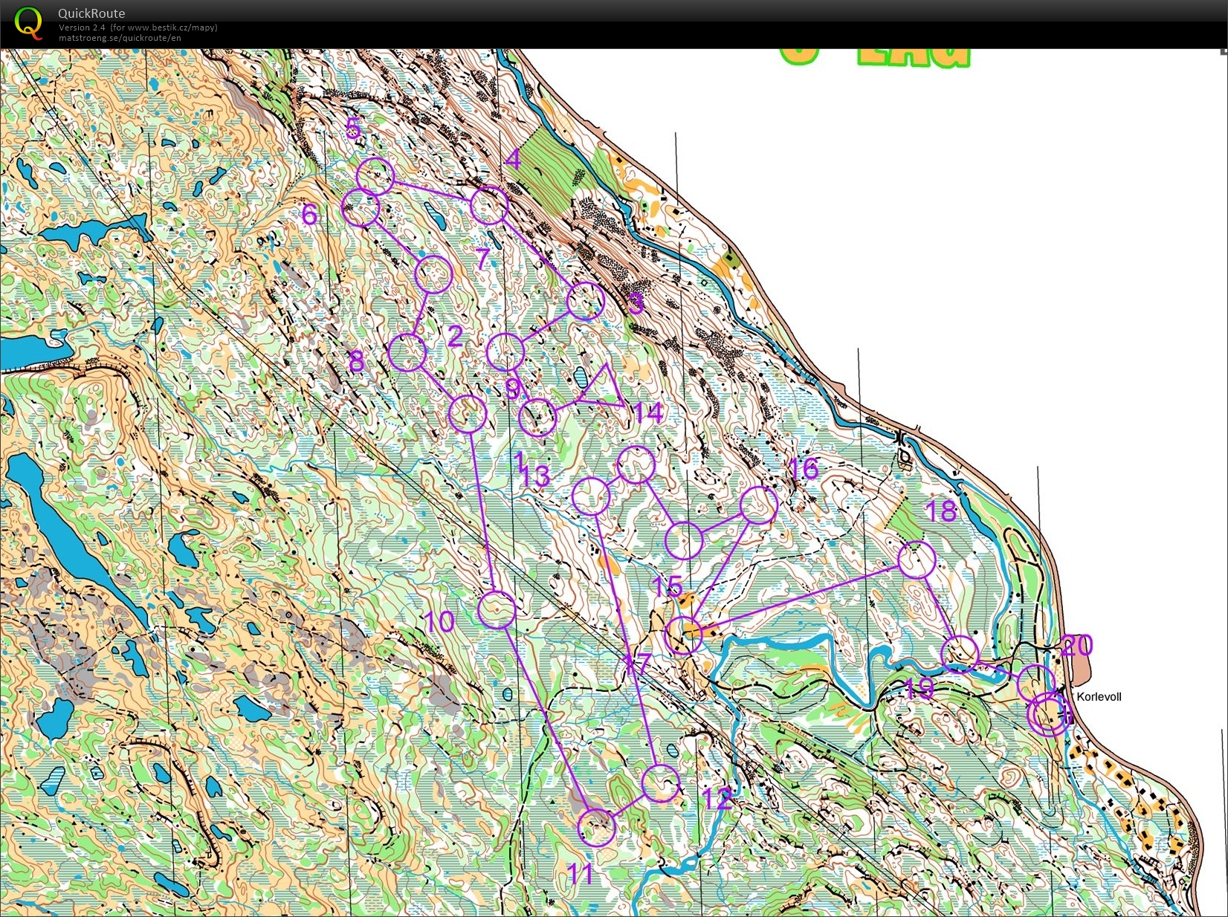Click the QuickRoute "Q" logo icon
The width and height of the screenshot is (1228, 917).
pos(28,24)
